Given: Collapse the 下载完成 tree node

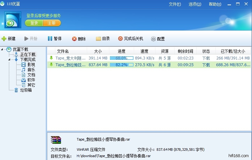Looking at the screenshot, I should [x=11, y=59].
